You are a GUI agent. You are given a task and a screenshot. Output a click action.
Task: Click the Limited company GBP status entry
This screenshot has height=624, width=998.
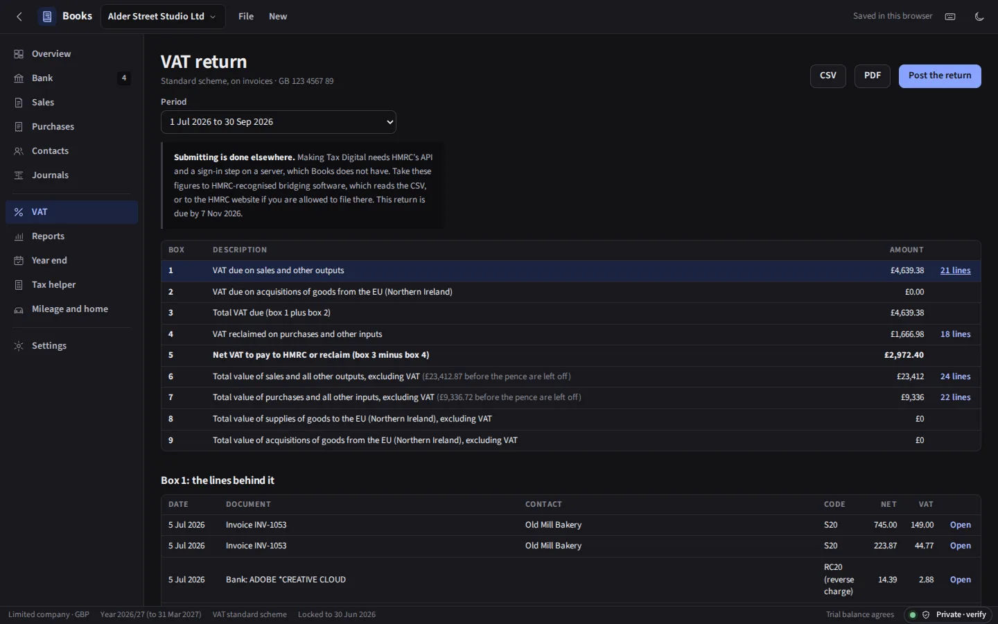pyautogui.click(x=49, y=615)
